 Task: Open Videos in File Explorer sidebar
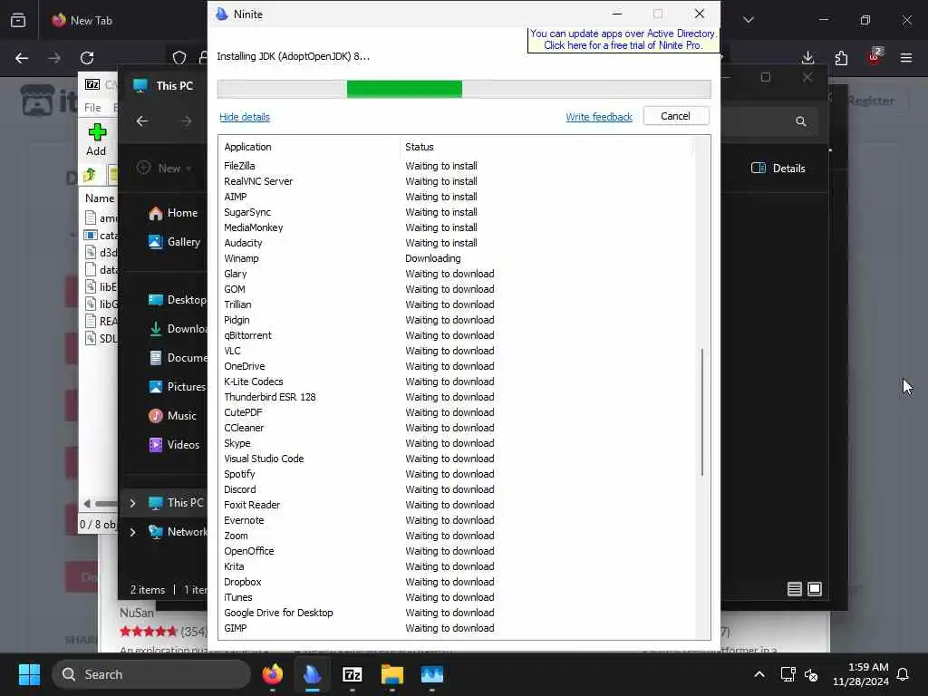(174, 445)
